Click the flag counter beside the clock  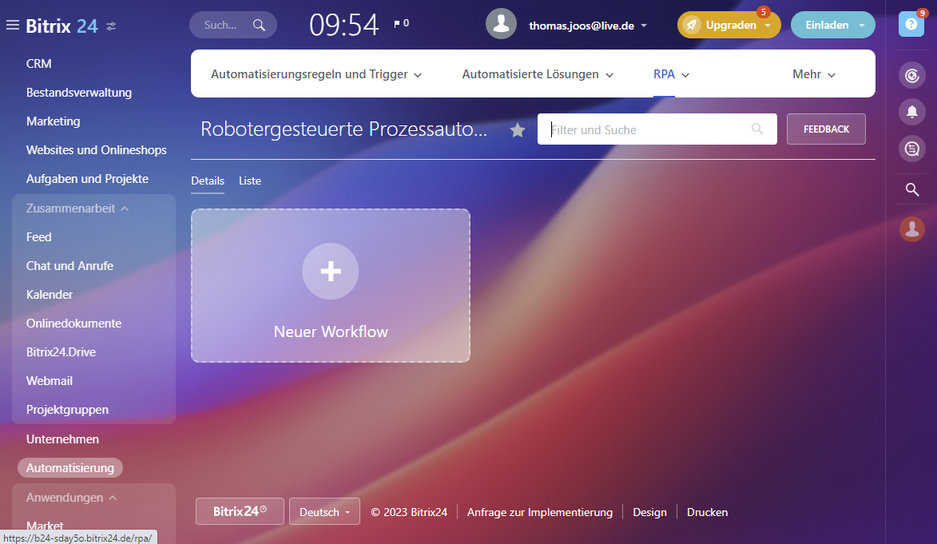click(401, 23)
